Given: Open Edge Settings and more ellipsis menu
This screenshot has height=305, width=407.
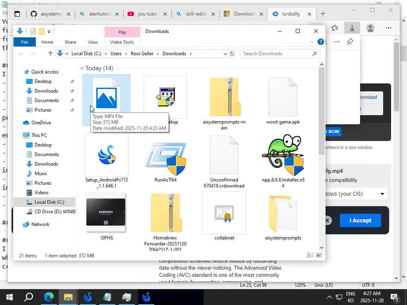Looking at the screenshot, I should tap(389, 28).
